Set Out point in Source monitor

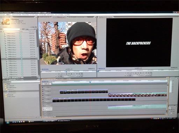point(59,74)
